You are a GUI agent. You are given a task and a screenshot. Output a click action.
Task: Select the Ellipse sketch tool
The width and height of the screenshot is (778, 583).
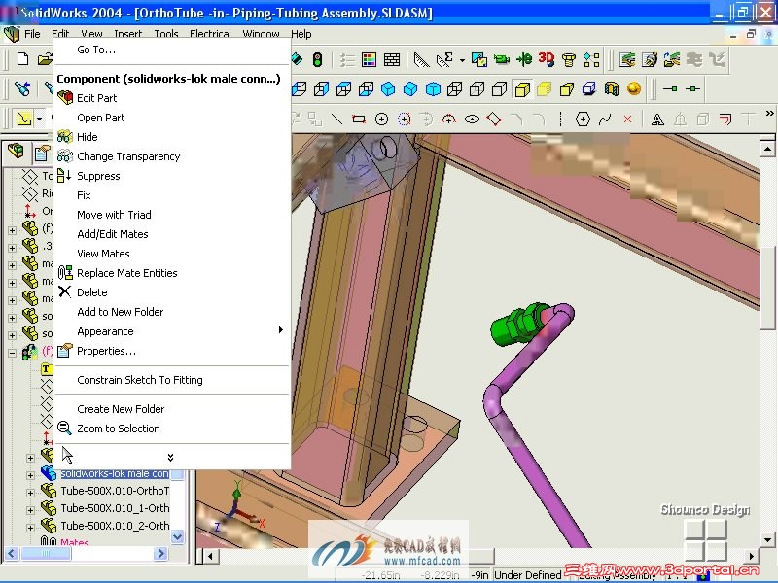click(x=472, y=119)
